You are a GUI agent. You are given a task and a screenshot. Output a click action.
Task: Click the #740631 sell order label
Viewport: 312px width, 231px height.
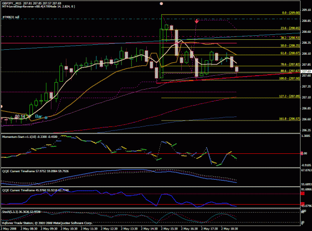coord(11,17)
